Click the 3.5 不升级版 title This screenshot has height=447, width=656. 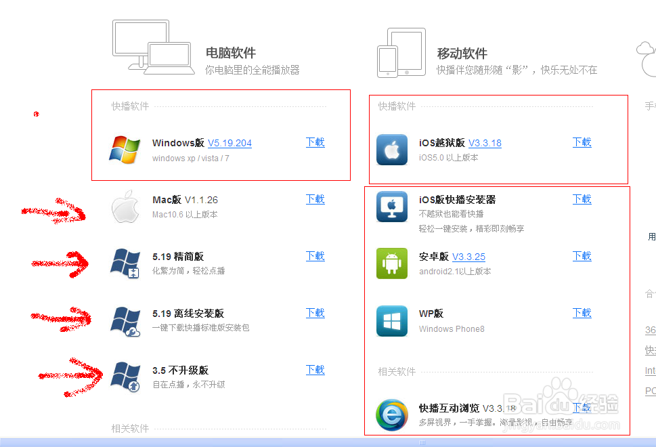180,370
